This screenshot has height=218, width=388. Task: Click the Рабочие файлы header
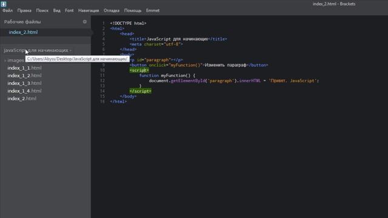22,22
